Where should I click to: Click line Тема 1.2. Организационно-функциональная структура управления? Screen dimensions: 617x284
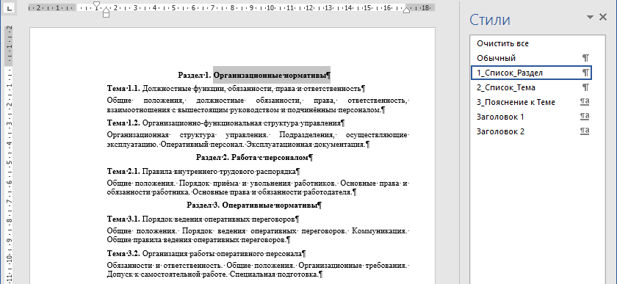(x=226, y=123)
